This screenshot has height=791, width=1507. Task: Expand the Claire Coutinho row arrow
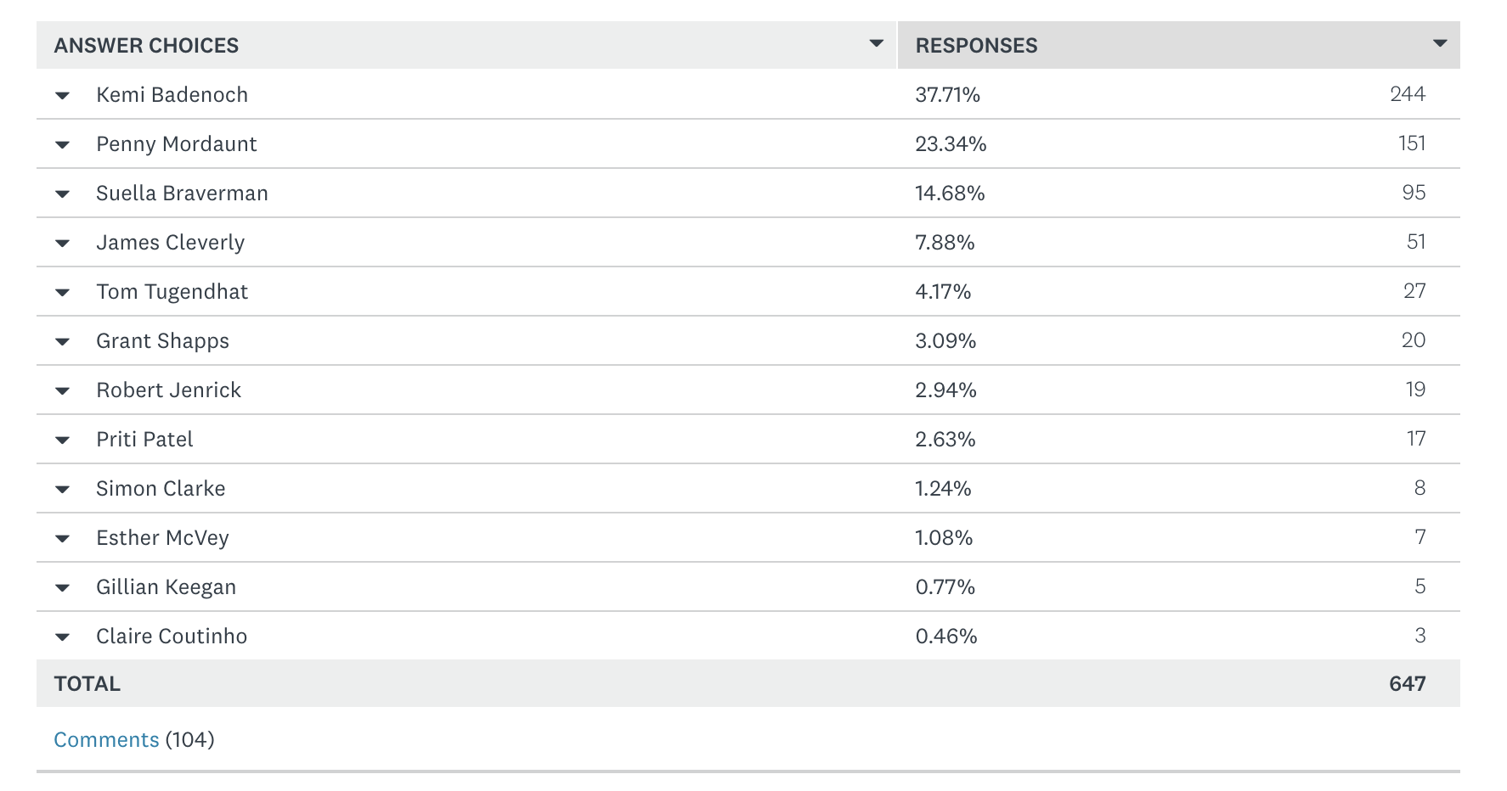coord(62,637)
